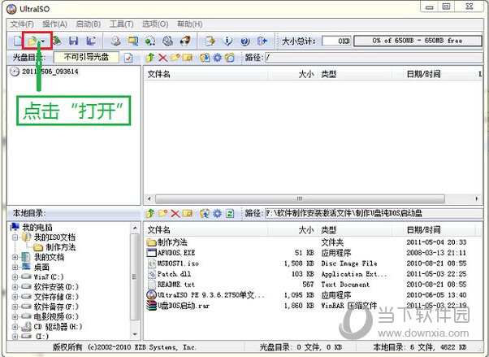Open the 选项(O) menu

155,24
